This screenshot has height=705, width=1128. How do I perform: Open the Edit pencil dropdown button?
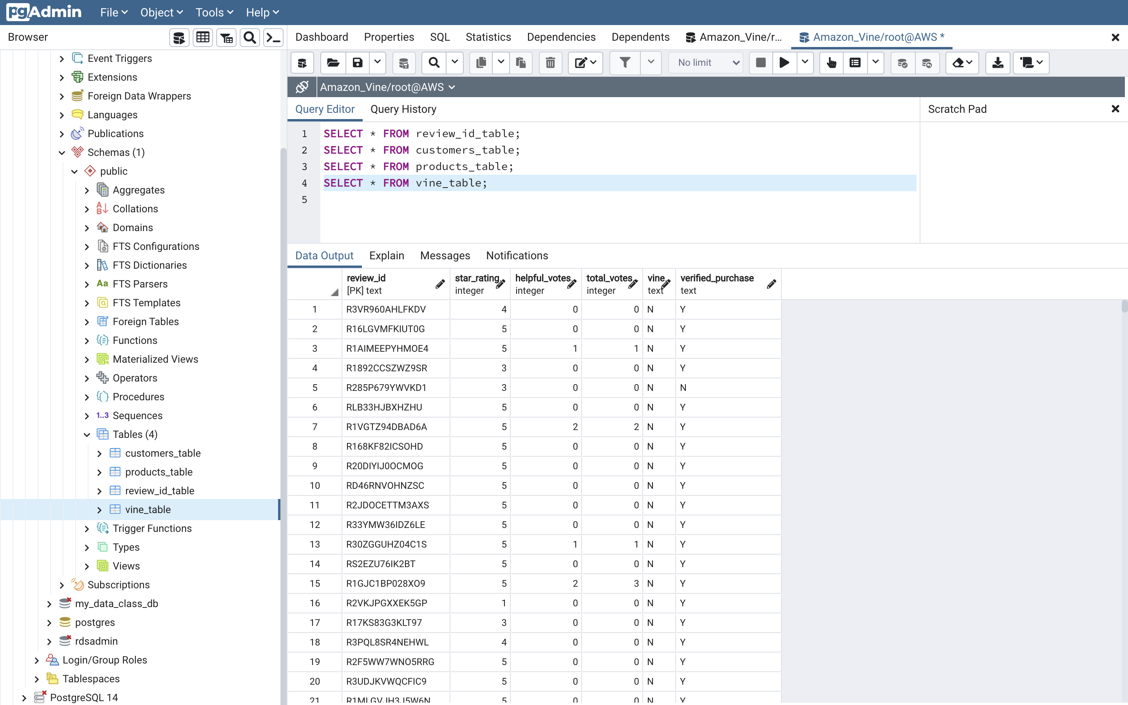point(586,63)
